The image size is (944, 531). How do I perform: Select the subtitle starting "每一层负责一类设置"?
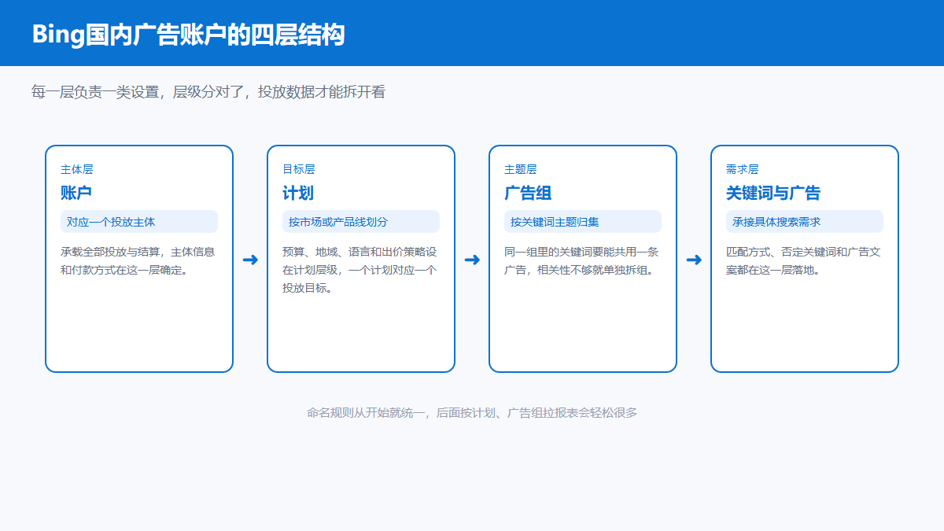pyautogui.click(x=208, y=92)
